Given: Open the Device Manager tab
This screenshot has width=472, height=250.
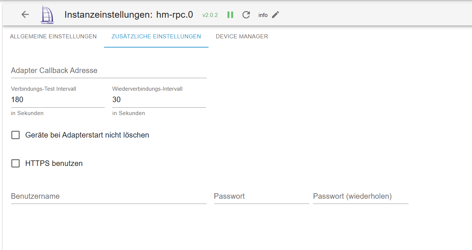Looking at the screenshot, I should click(242, 37).
